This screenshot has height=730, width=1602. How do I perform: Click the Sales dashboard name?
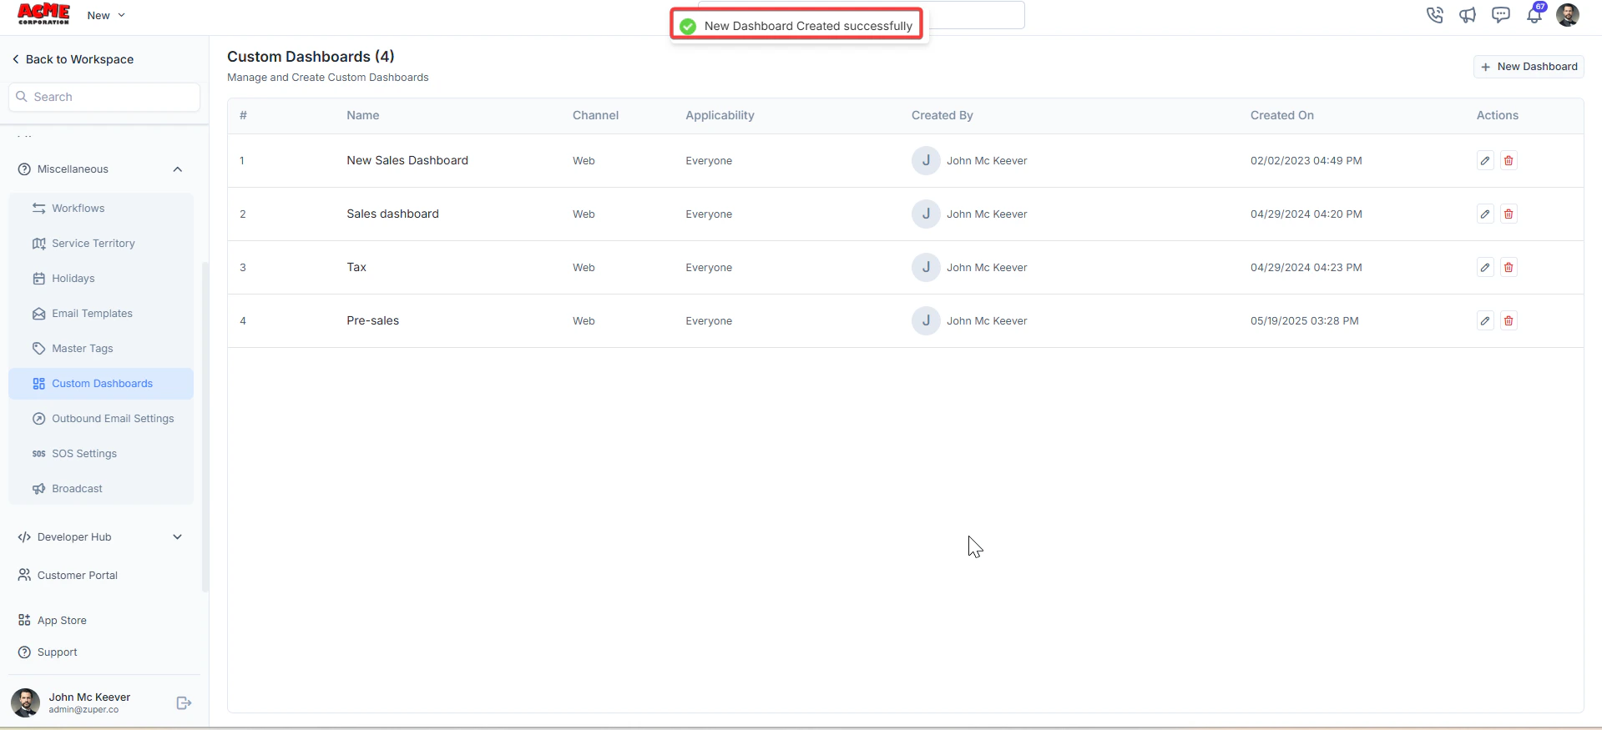(x=392, y=214)
